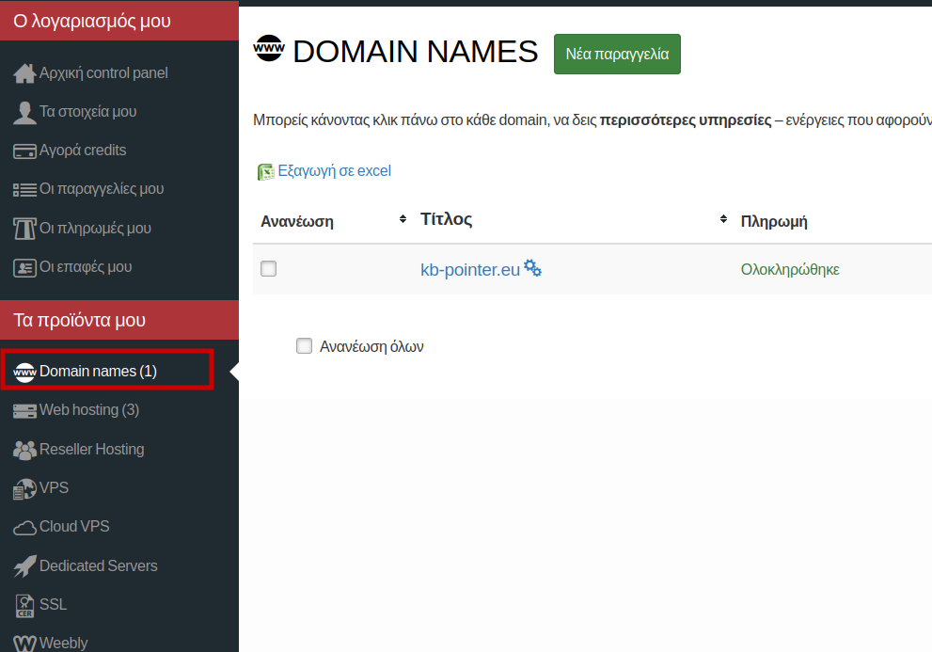Click the credit card icon for Αγορά credits
Screen dimensions: 932x652
(24, 151)
